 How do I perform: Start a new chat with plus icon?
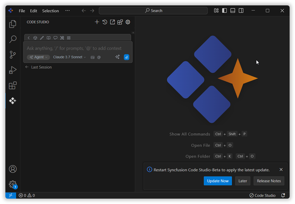pos(97,22)
